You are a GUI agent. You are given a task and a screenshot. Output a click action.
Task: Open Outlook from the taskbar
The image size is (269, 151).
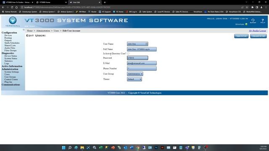pyautogui.click(x=125, y=148)
